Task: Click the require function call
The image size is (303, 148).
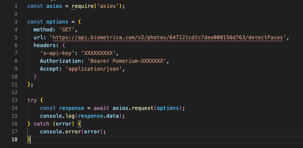Action: tap(83, 6)
